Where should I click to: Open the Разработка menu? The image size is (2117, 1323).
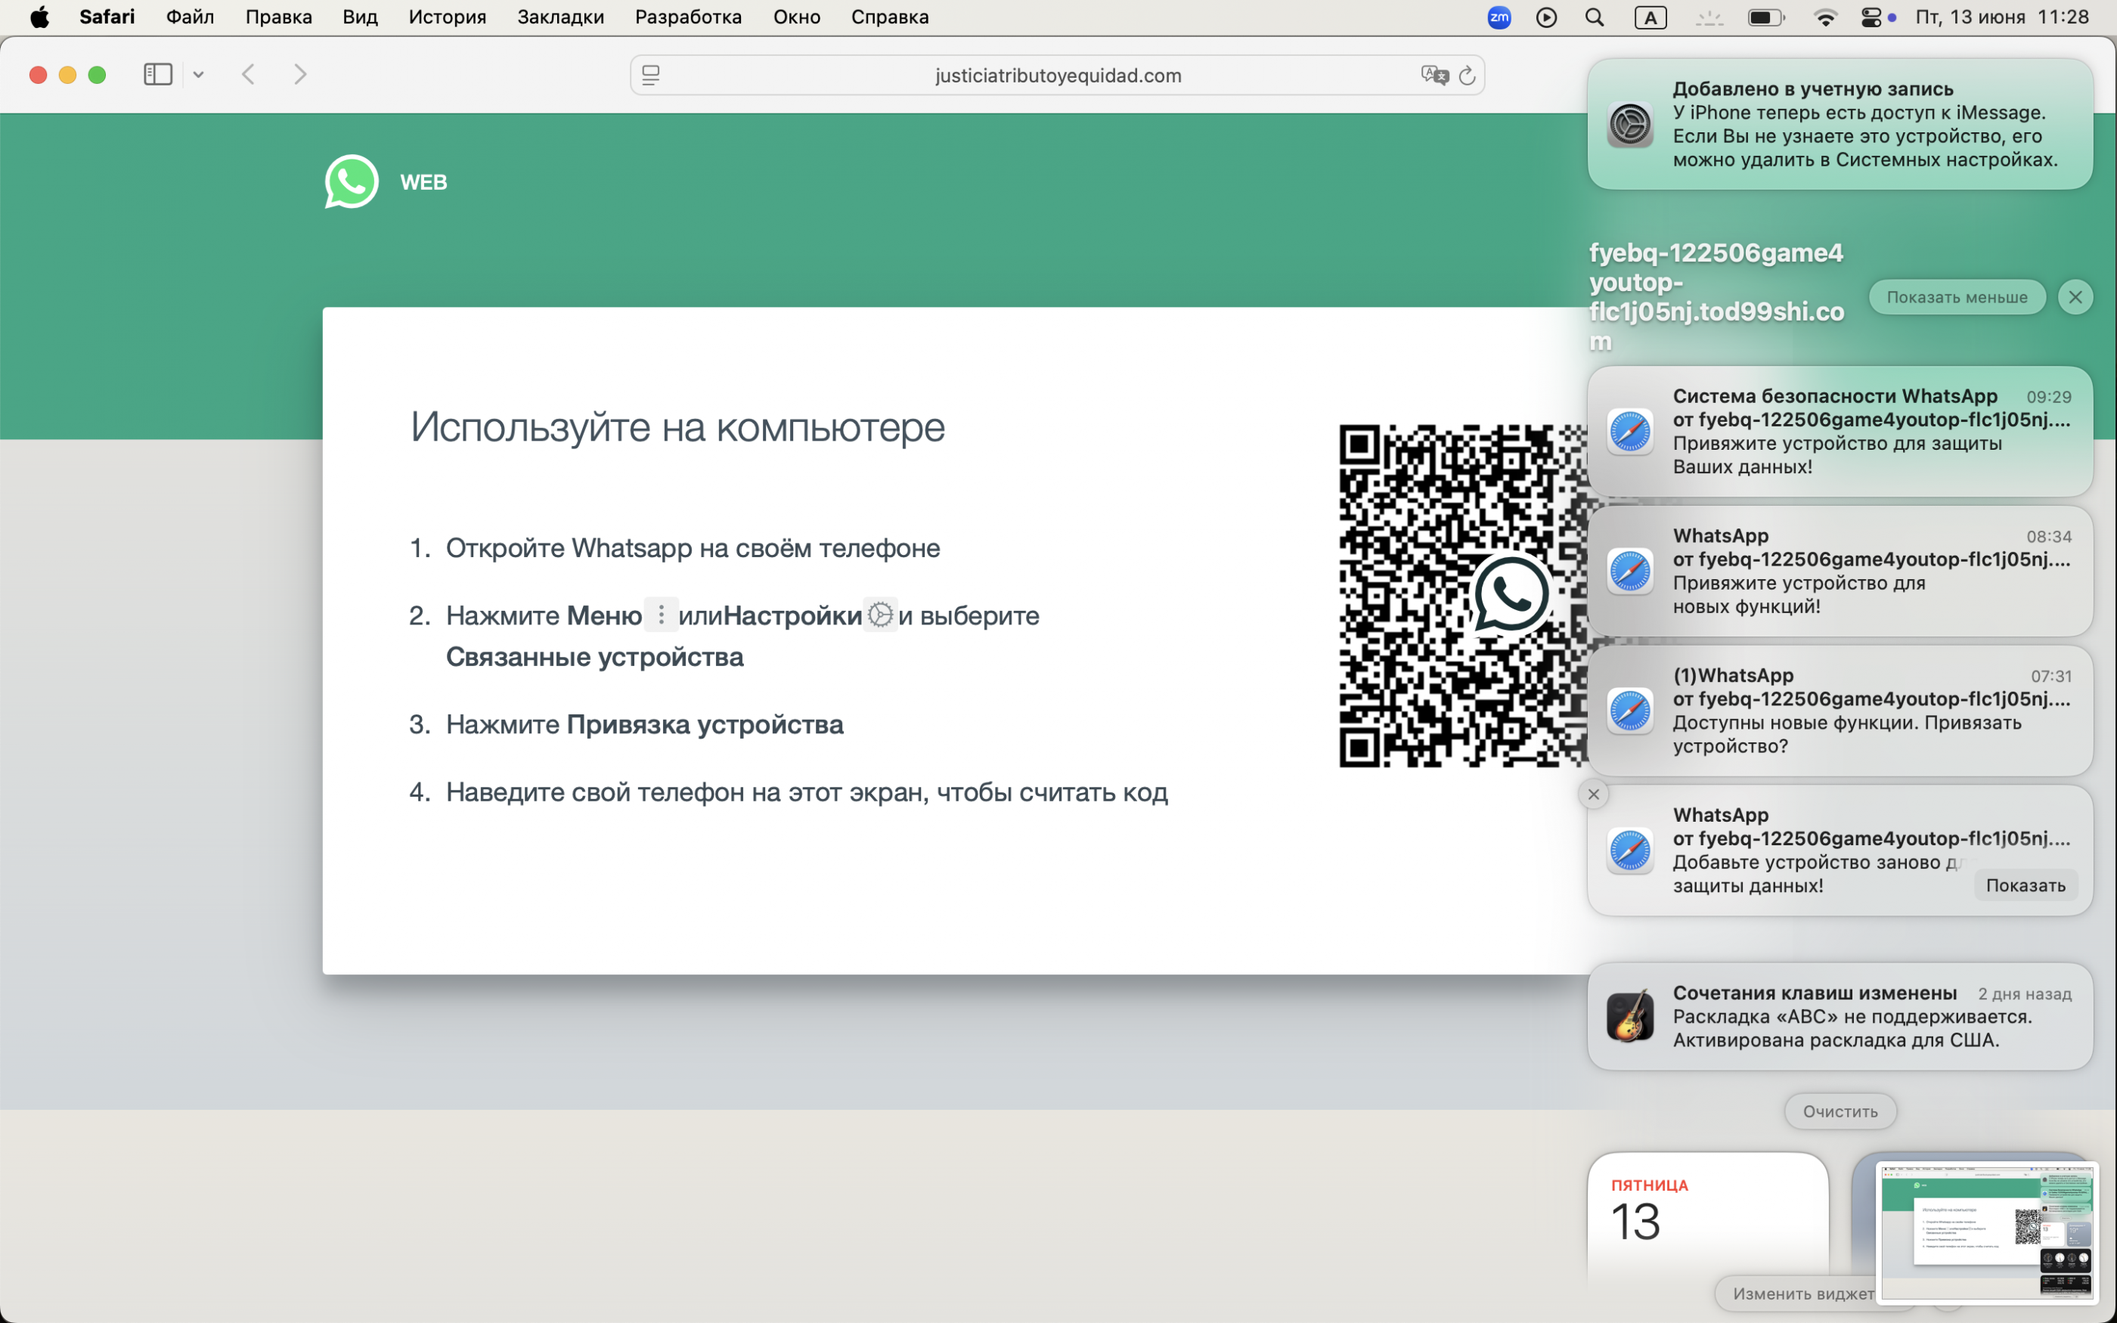click(x=687, y=17)
